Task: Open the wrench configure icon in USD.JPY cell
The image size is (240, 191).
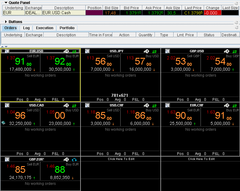Action: 147,51
